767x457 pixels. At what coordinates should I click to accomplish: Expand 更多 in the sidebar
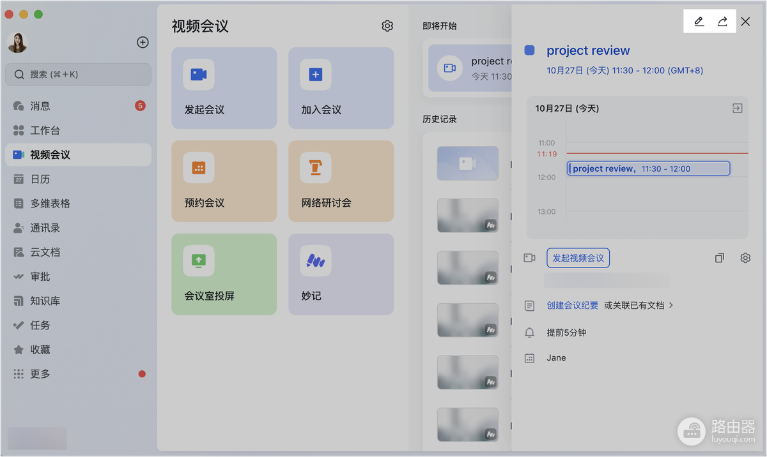[x=78, y=374]
